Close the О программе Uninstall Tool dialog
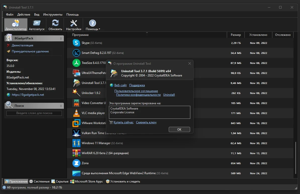Viewport: 300px width, 194px height. [189, 63]
